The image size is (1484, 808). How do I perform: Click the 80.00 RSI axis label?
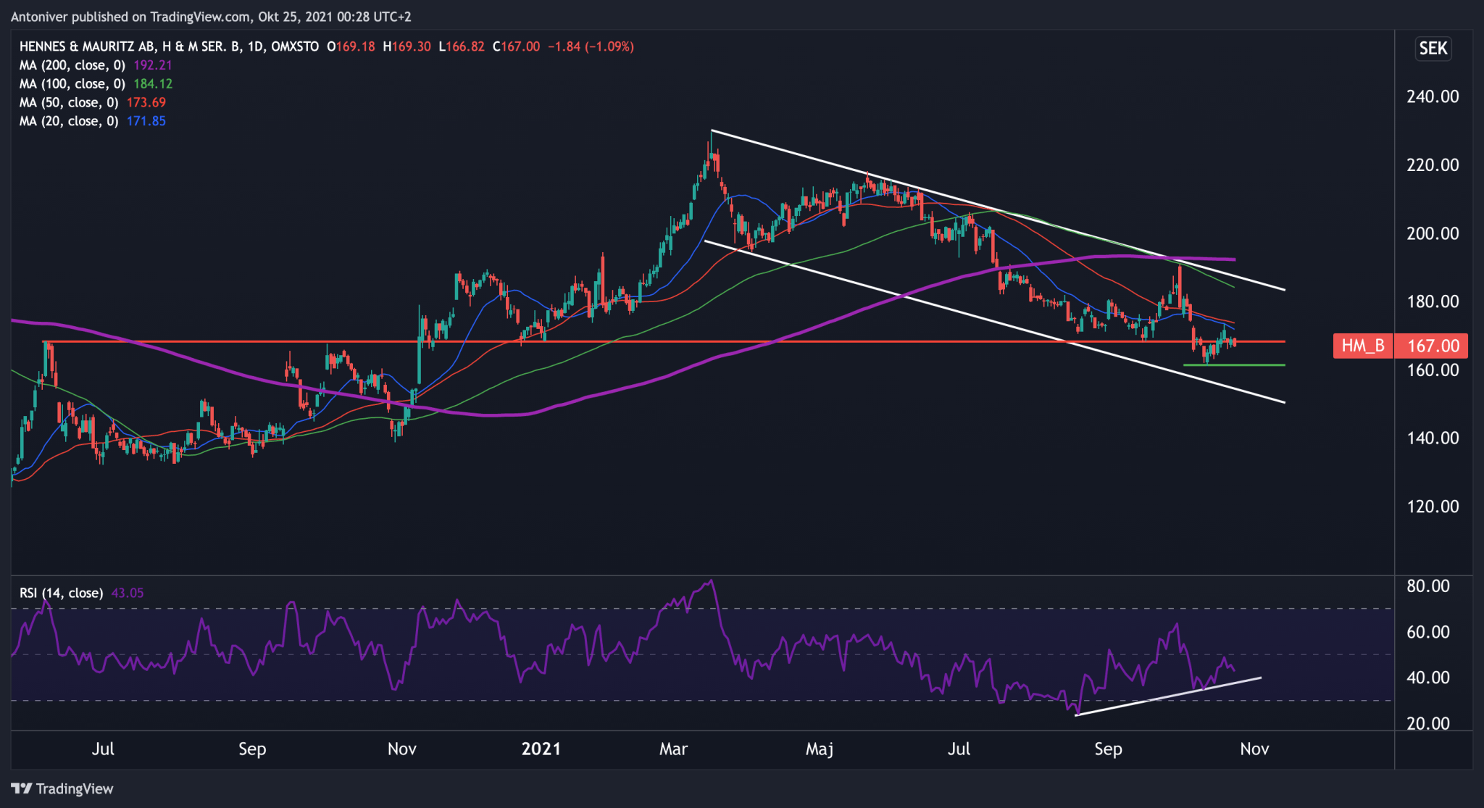tap(1427, 586)
